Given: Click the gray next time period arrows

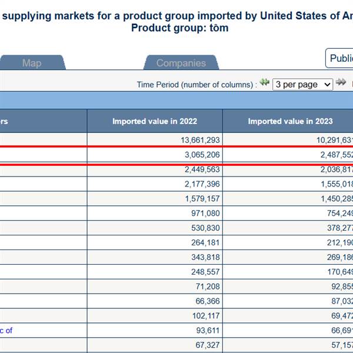Looking at the screenshot, I should coord(341,82).
